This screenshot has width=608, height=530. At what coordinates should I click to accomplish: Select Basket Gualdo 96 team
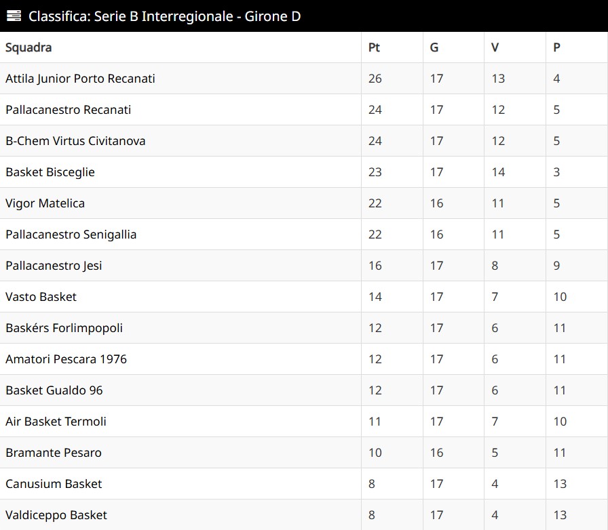54,390
